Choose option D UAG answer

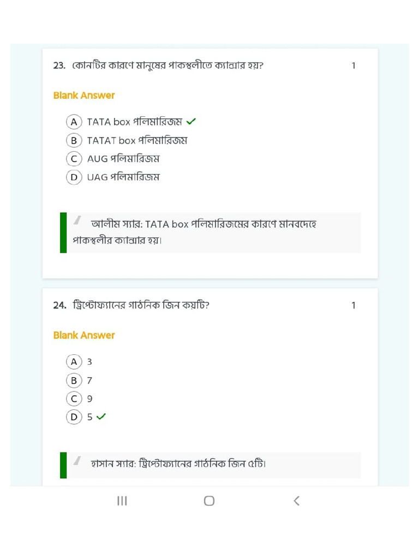pos(74,177)
